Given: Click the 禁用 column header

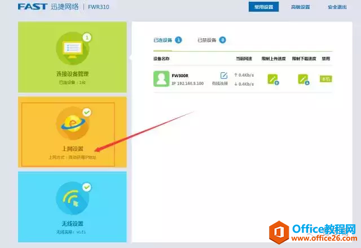Looking at the screenshot, I should (326, 59).
